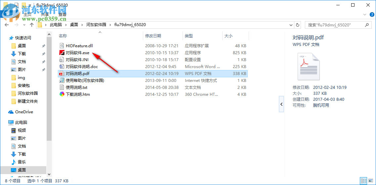Click the PDF preview thumbnail

click(309, 66)
